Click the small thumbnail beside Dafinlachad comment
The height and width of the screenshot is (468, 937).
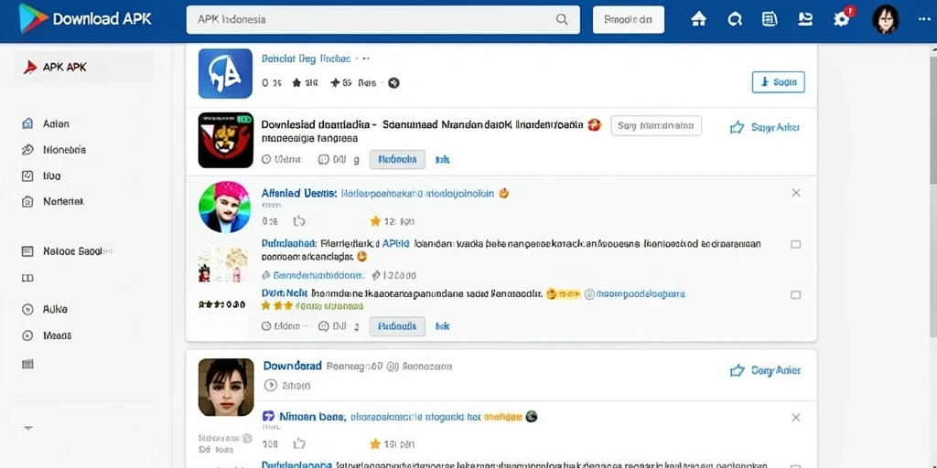(x=222, y=264)
